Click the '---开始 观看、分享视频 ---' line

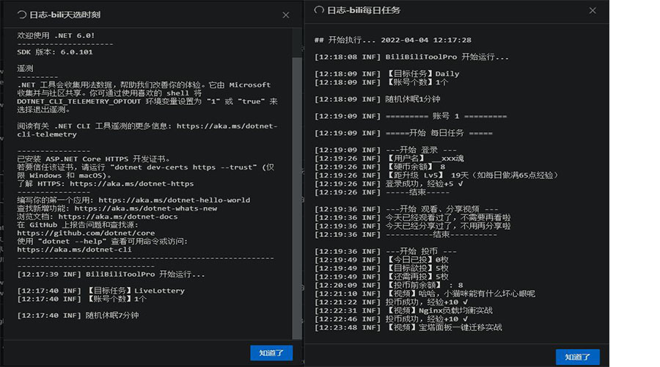tap(406, 209)
